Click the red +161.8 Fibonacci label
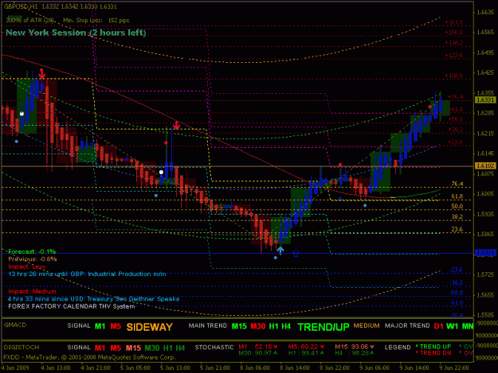 pos(453,22)
